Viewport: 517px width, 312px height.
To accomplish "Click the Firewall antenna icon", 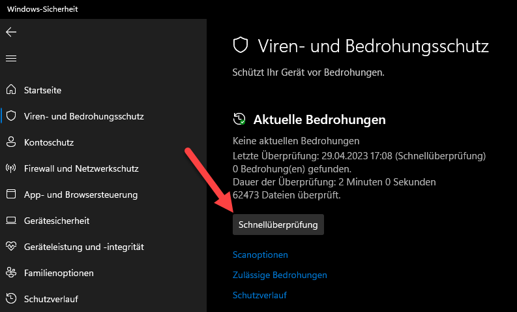I will pyautogui.click(x=11, y=168).
